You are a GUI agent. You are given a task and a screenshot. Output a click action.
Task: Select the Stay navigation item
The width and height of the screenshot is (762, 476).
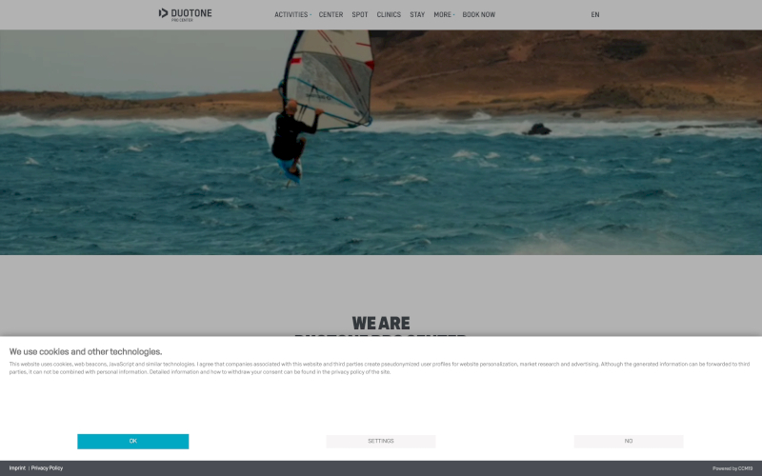click(x=417, y=14)
